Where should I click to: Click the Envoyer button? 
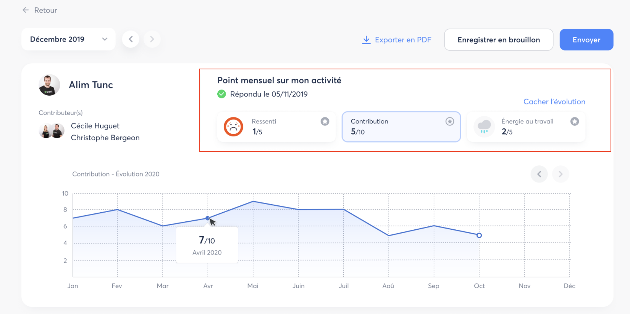click(x=586, y=40)
